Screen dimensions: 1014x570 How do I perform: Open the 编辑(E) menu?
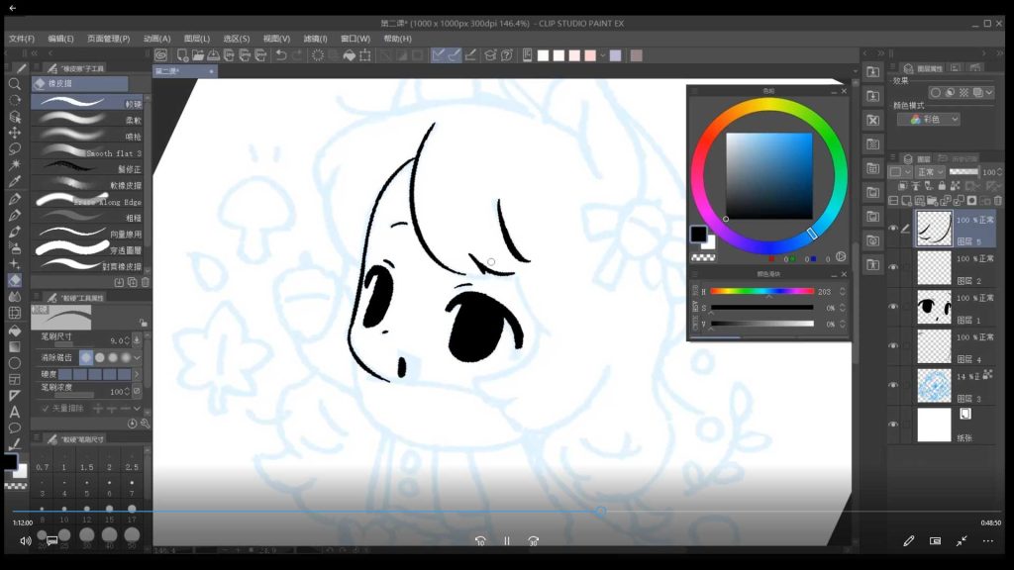click(x=60, y=39)
